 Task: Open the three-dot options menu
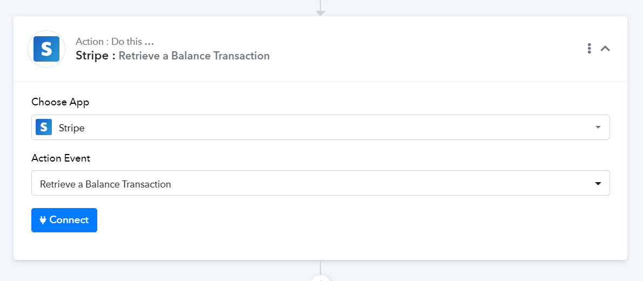(x=590, y=49)
